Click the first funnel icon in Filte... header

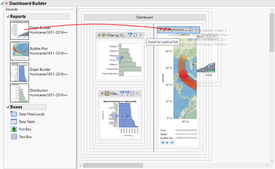click(122, 93)
